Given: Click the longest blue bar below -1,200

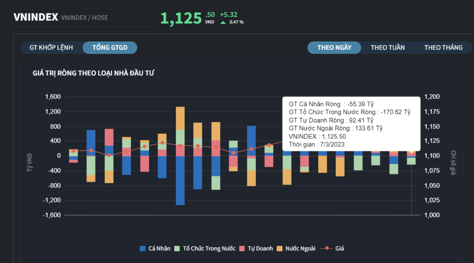Looking at the screenshot, I should pyautogui.click(x=180, y=180).
